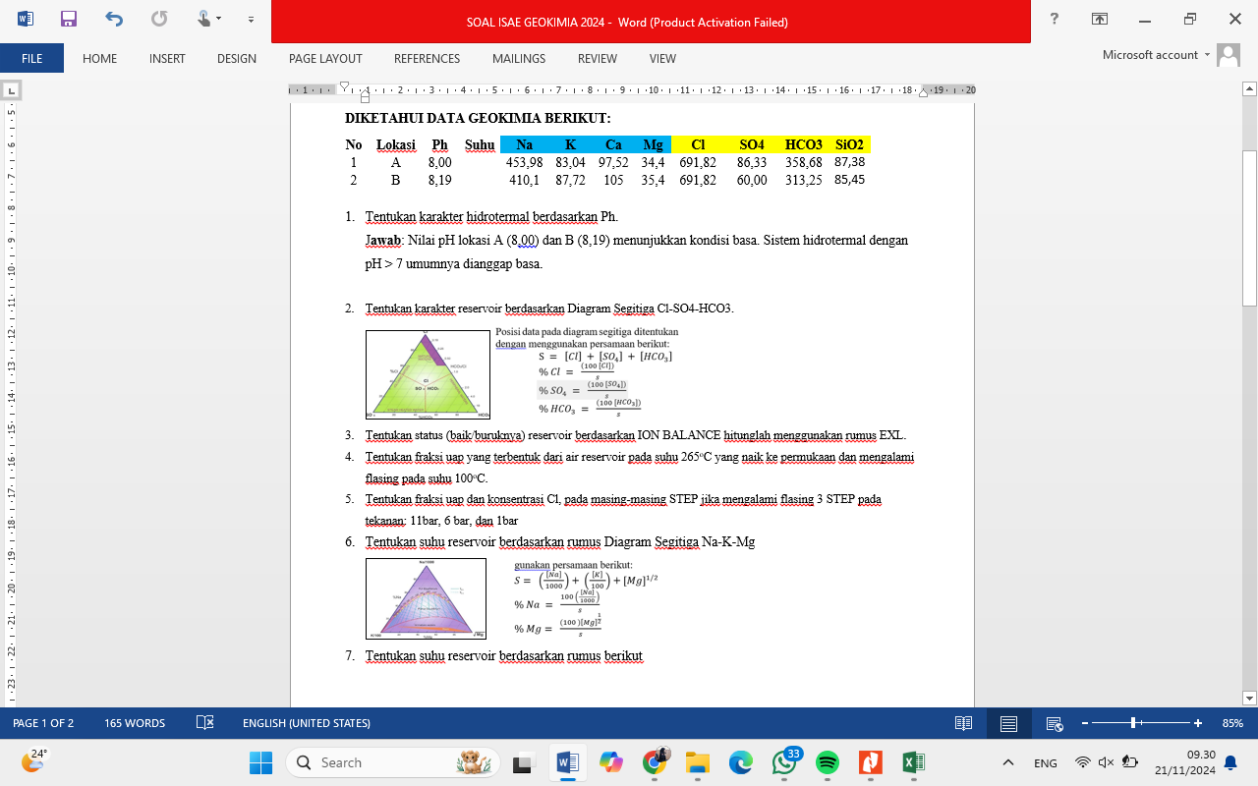1258x786 pixels.
Task: Switch to the REFERENCES tab
Action: 427,59
